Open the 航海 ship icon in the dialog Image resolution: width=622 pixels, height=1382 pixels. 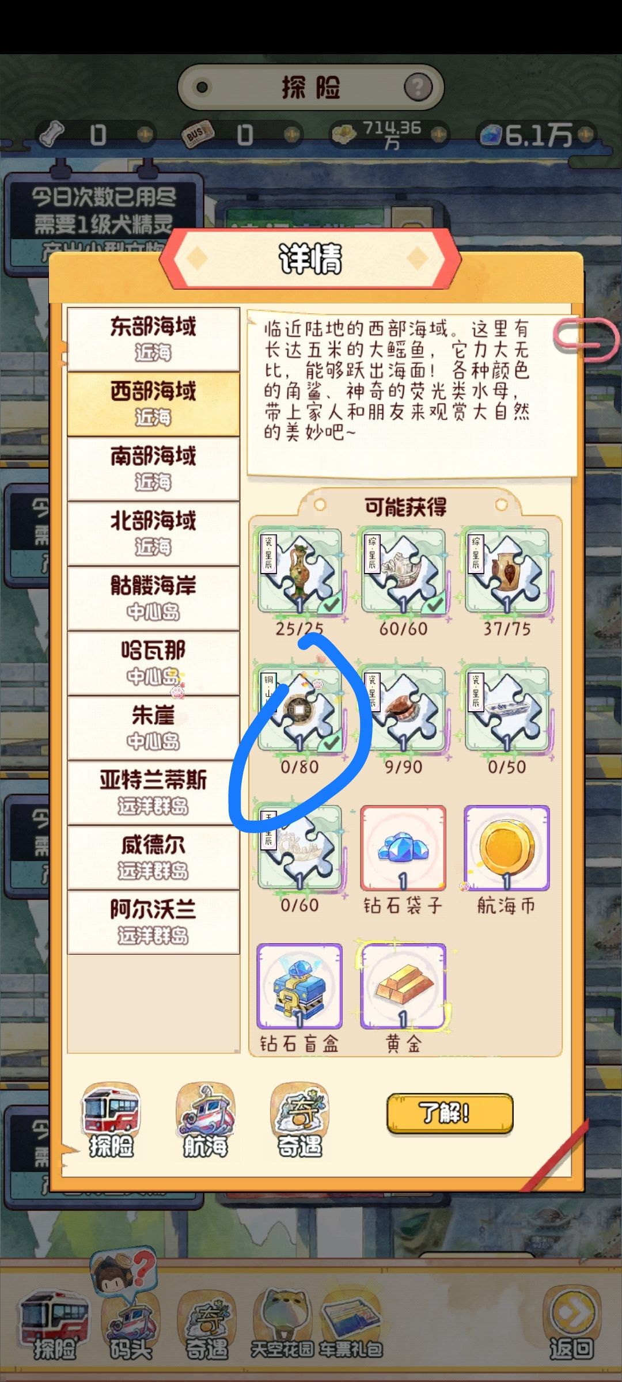tap(206, 1121)
